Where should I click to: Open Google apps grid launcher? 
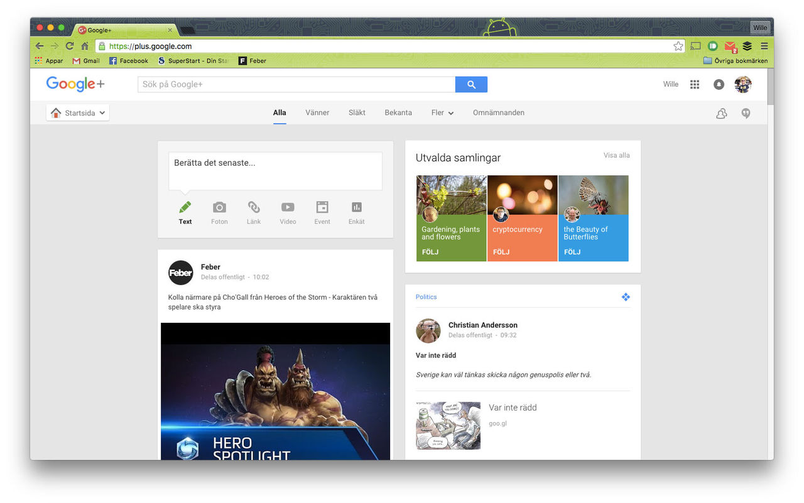click(x=695, y=84)
